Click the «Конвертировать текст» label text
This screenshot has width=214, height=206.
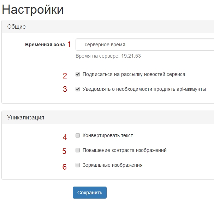pyautogui.click(x=108, y=135)
